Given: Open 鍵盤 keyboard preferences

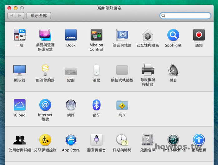Looking at the screenshot, I should point(71,71).
